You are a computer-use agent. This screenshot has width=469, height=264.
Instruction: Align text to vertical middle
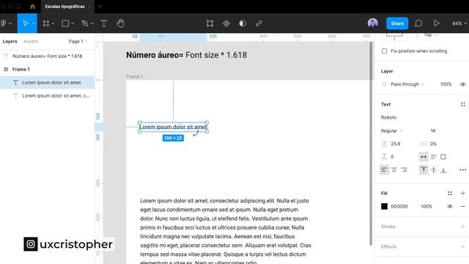[x=433, y=170]
